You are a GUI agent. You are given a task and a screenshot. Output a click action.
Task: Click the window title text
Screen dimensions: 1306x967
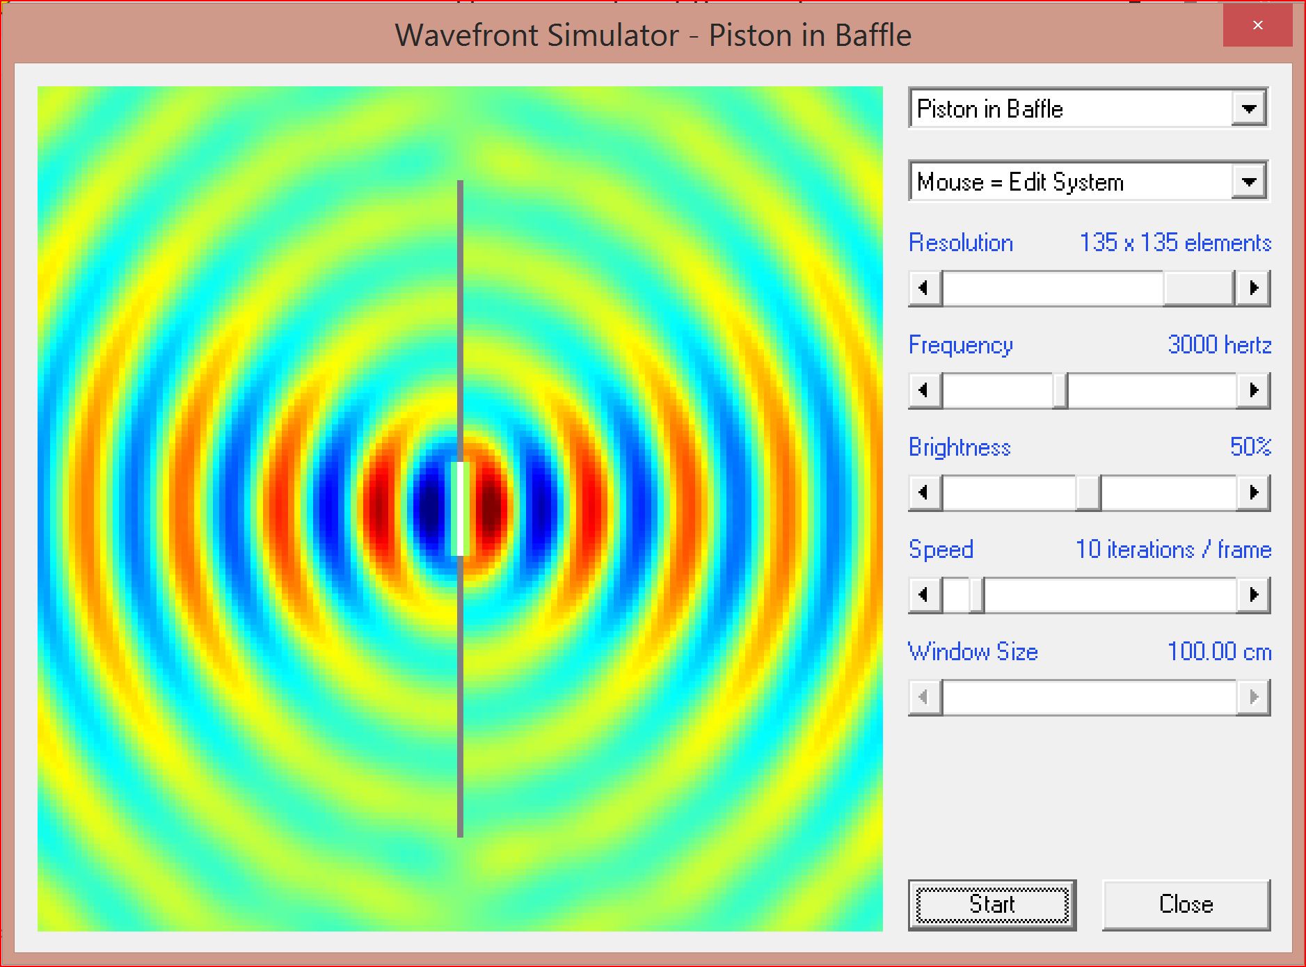coord(653,35)
